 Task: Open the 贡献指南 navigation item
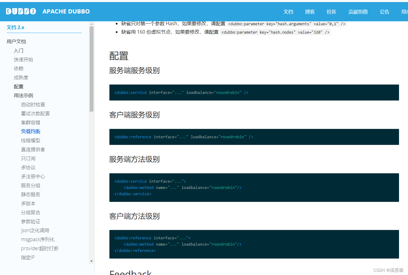358,12
